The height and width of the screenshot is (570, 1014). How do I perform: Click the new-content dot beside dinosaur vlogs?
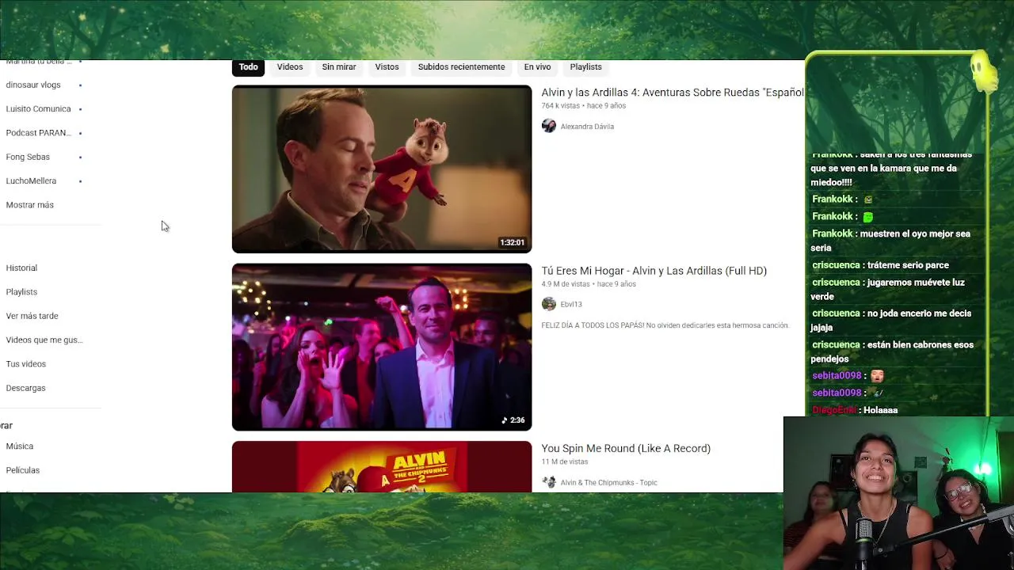coord(80,85)
